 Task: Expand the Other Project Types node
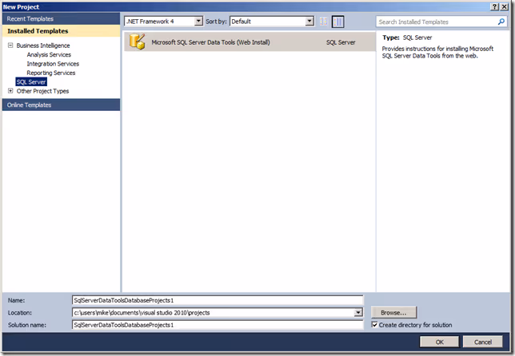tap(10, 91)
